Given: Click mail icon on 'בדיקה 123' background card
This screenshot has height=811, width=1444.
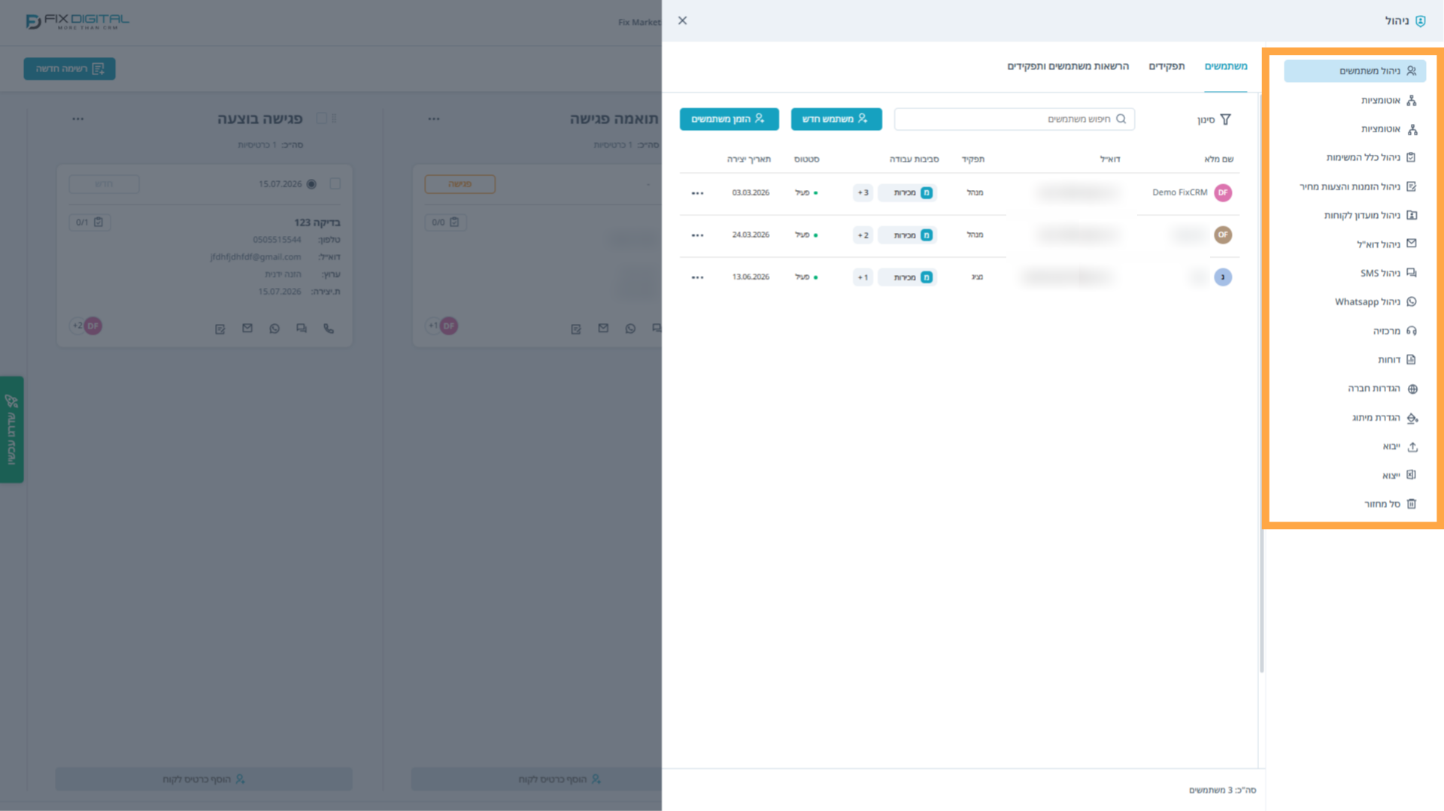Looking at the screenshot, I should pyautogui.click(x=247, y=328).
